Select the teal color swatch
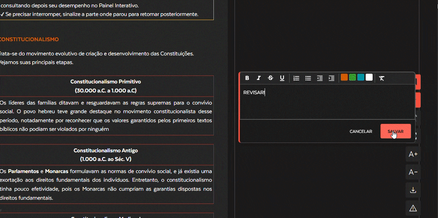The height and width of the screenshot is (218, 438). (x=361, y=77)
